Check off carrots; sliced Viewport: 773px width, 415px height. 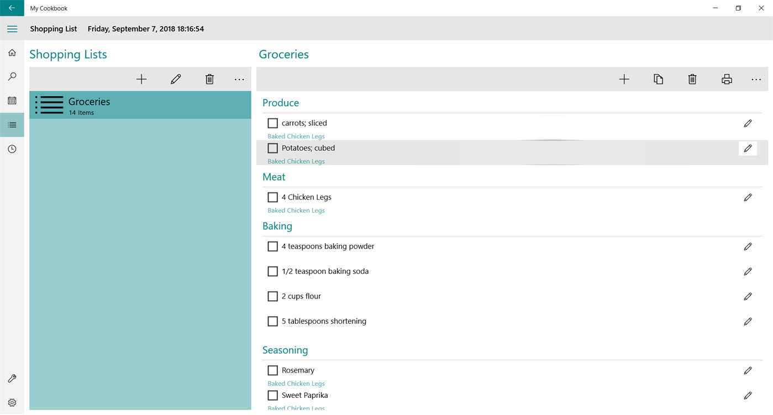[x=272, y=123]
